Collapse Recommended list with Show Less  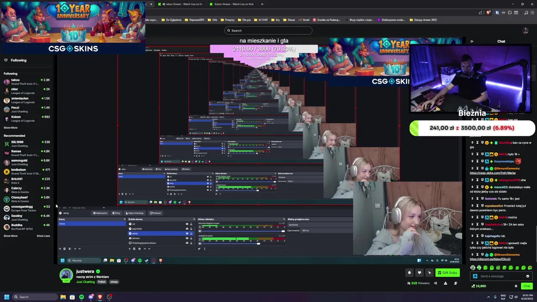43,236
